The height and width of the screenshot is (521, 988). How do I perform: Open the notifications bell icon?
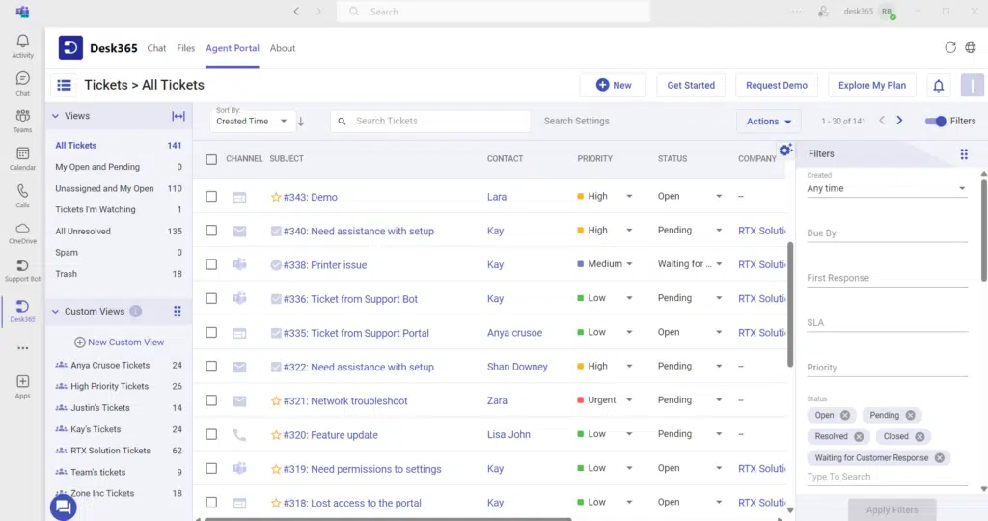tap(938, 86)
